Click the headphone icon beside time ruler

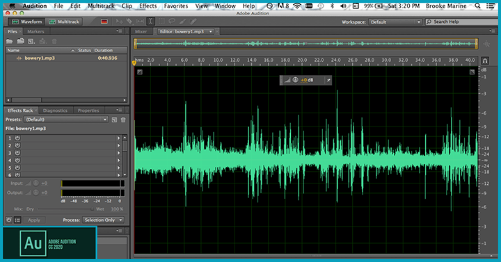485,60
